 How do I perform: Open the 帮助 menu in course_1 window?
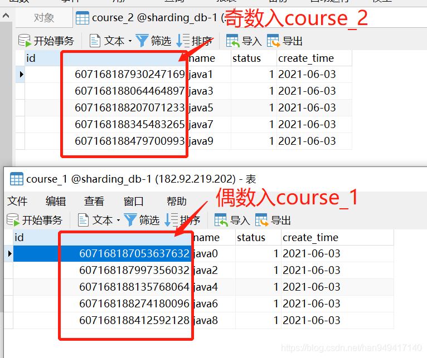coord(177,202)
